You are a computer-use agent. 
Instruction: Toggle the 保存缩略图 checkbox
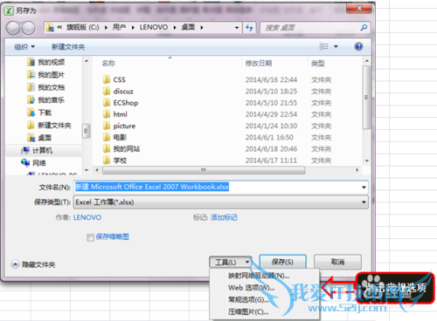click(90, 237)
